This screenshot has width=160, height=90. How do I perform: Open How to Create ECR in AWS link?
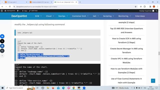tap(126, 40)
